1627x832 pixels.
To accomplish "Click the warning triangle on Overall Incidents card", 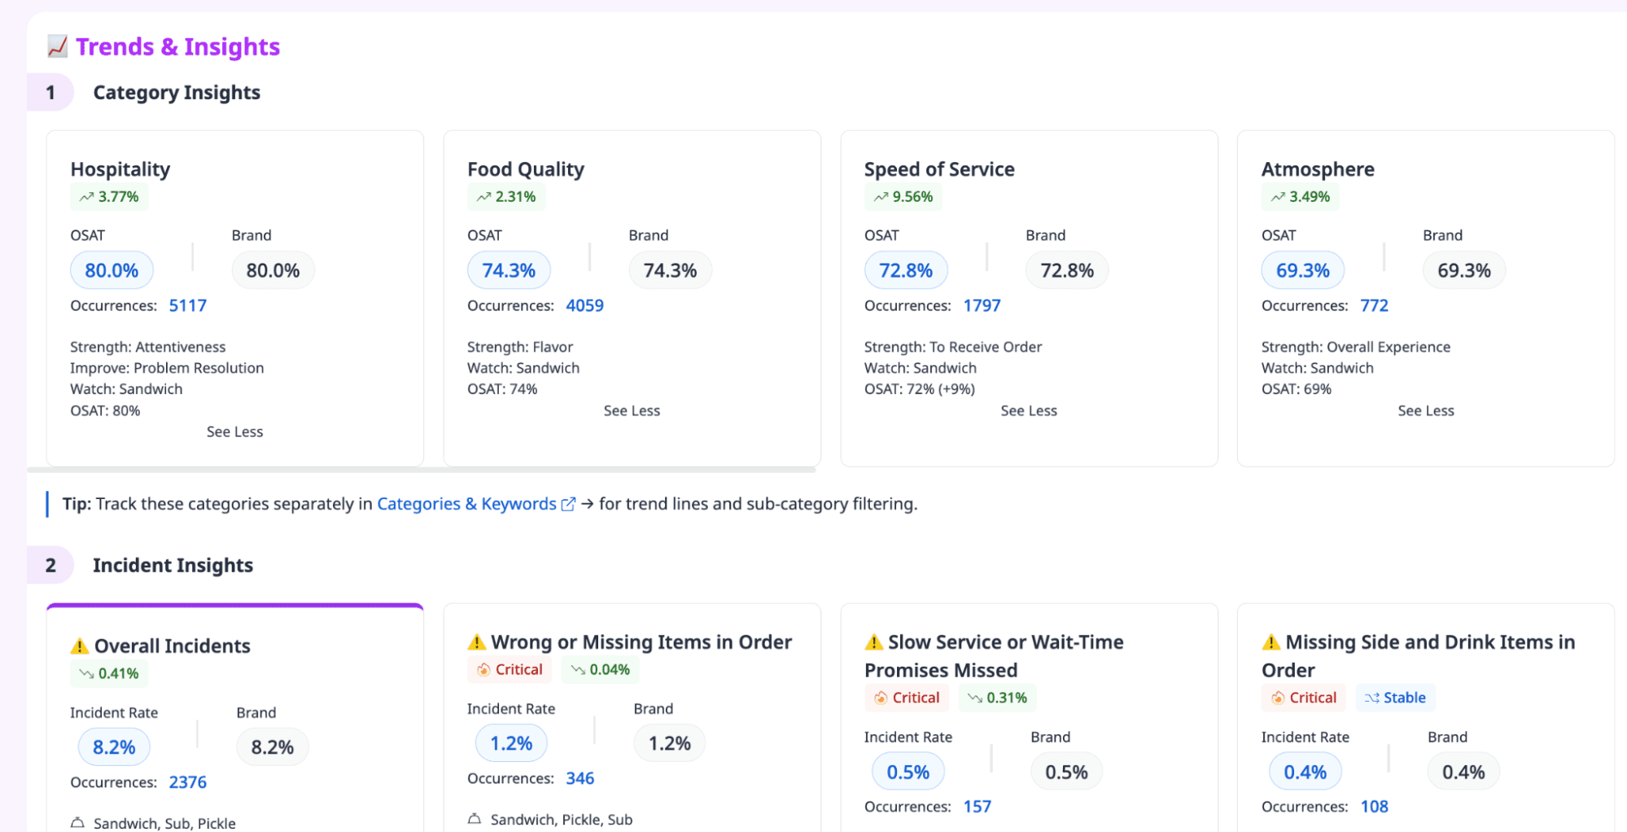I will [79, 645].
